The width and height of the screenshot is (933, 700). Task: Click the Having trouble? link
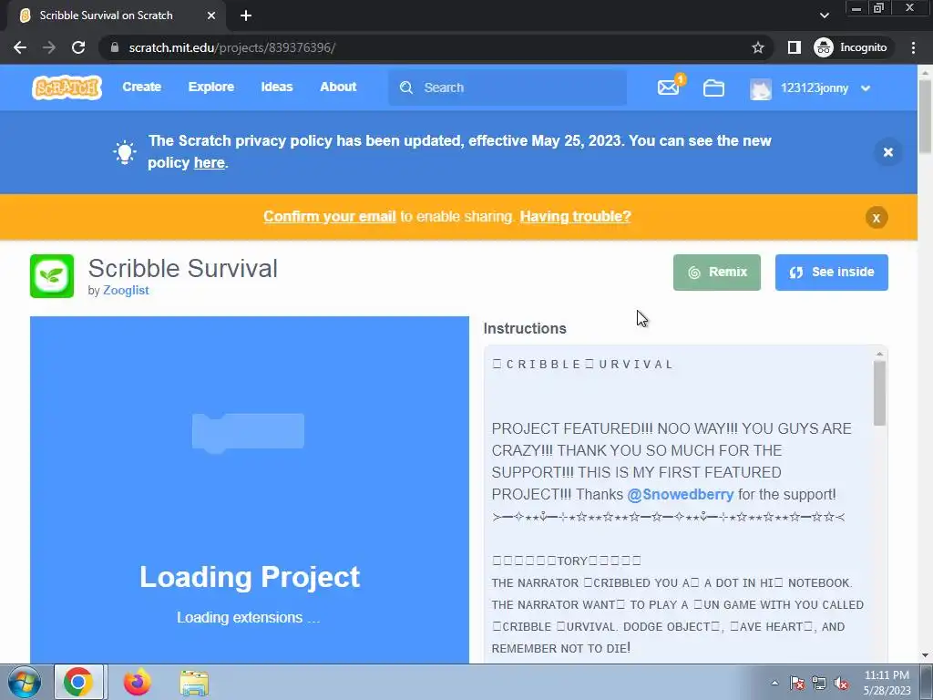[x=576, y=217]
